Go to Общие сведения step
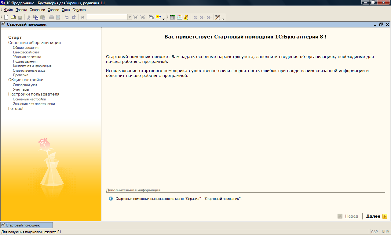Image resolution: width=391 pixels, height=235 pixels. 26,48
